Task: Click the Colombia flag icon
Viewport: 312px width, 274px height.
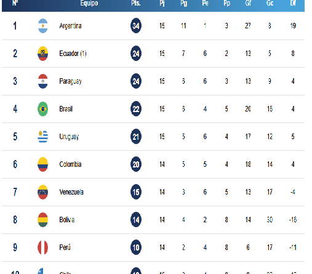Action: tap(42, 164)
